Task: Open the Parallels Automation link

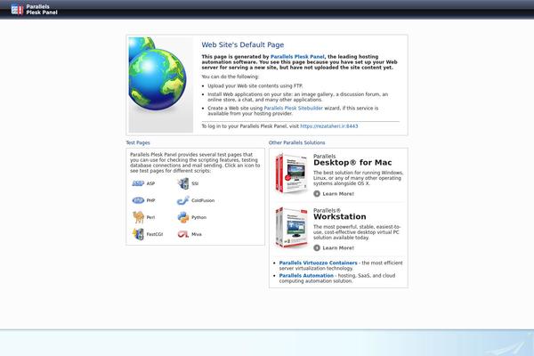Action: pos(306,276)
